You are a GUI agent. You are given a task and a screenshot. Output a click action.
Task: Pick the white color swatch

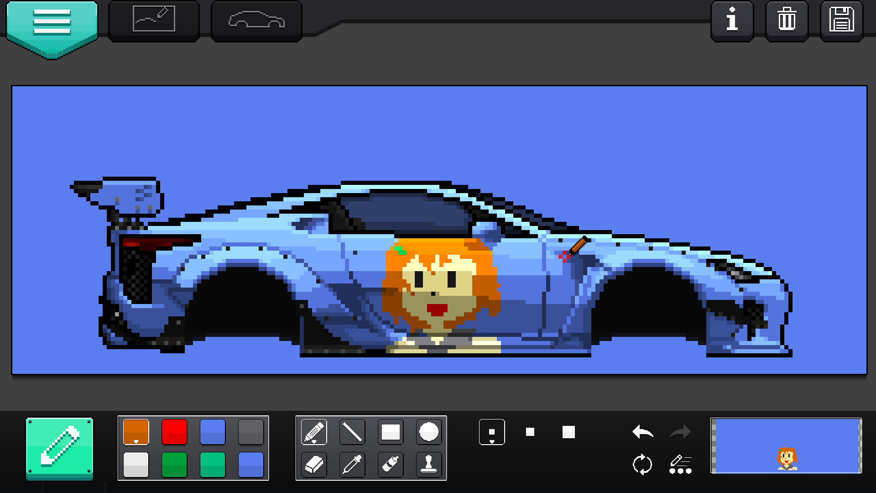tap(136, 465)
